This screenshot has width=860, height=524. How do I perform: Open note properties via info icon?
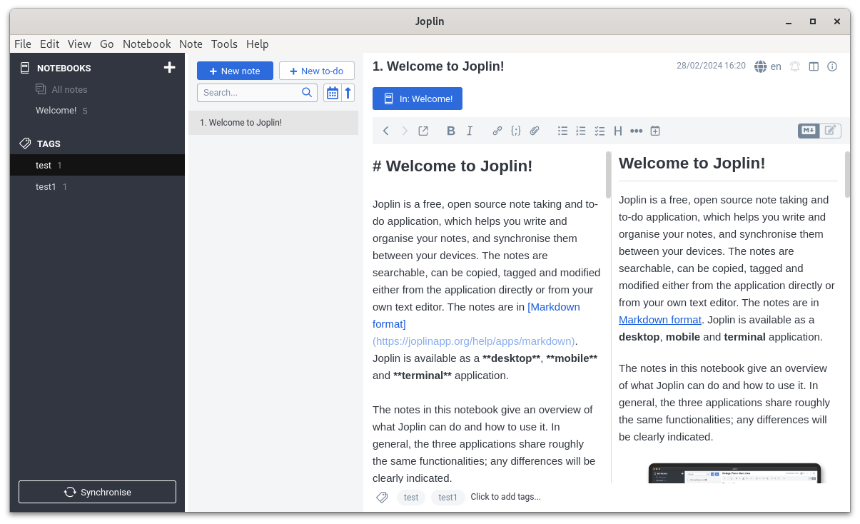832,66
